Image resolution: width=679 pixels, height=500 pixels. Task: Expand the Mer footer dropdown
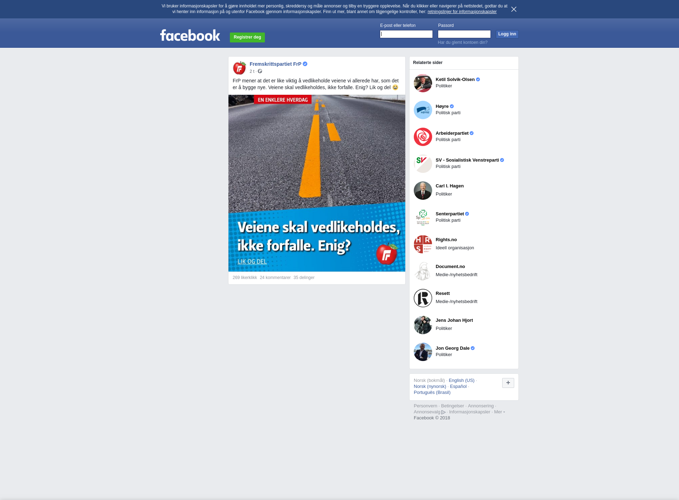(499, 412)
